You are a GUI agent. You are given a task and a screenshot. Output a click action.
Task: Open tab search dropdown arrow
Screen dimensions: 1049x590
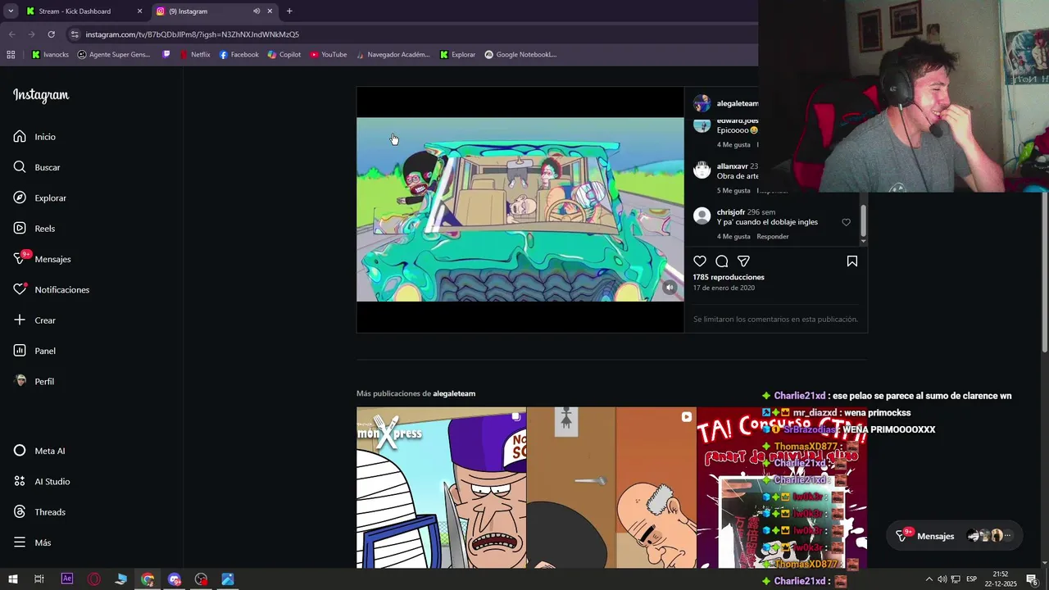11,11
